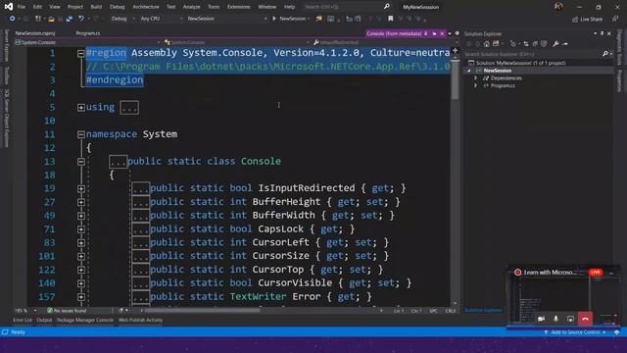The image size is (627, 353).
Task: Open the NewSession startup project dropdown
Action: 226,19
